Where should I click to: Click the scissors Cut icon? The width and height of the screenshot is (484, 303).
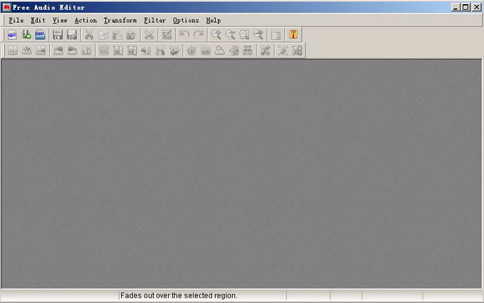[89, 35]
